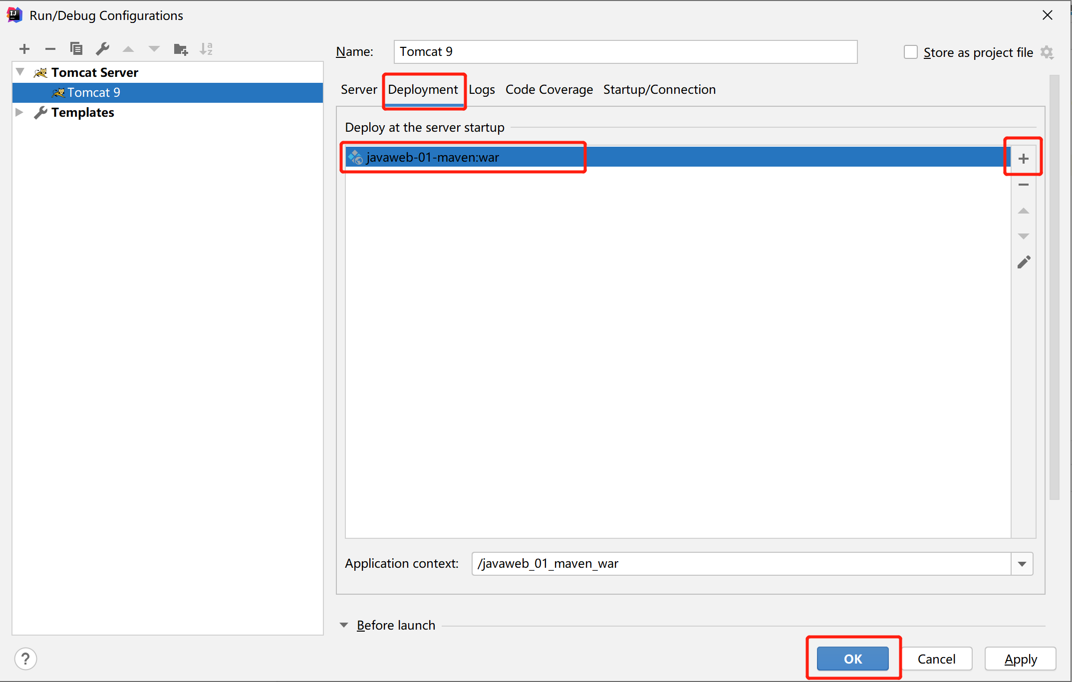Screen dimensions: 1072x682
Task: Switch to the Server tab
Action: point(359,90)
